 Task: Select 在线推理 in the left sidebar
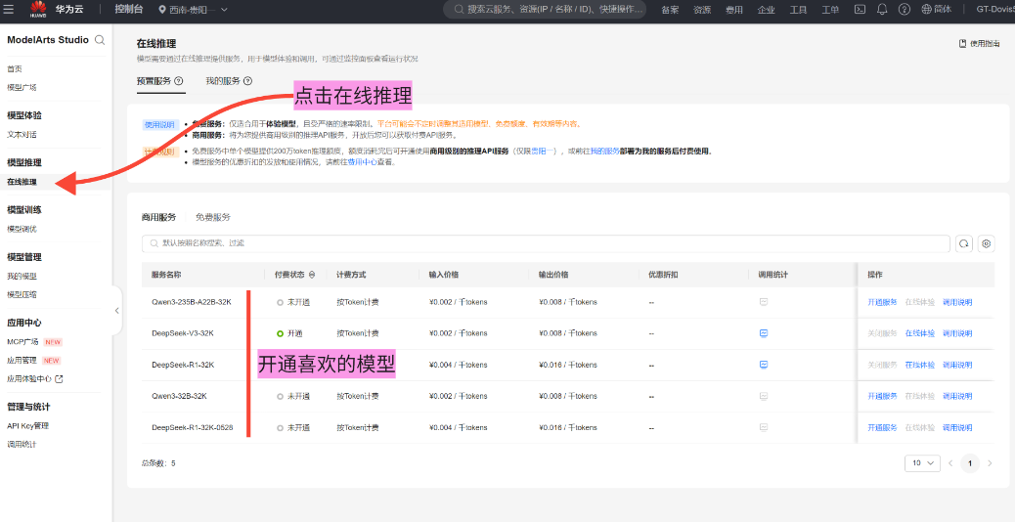click(x=22, y=182)
